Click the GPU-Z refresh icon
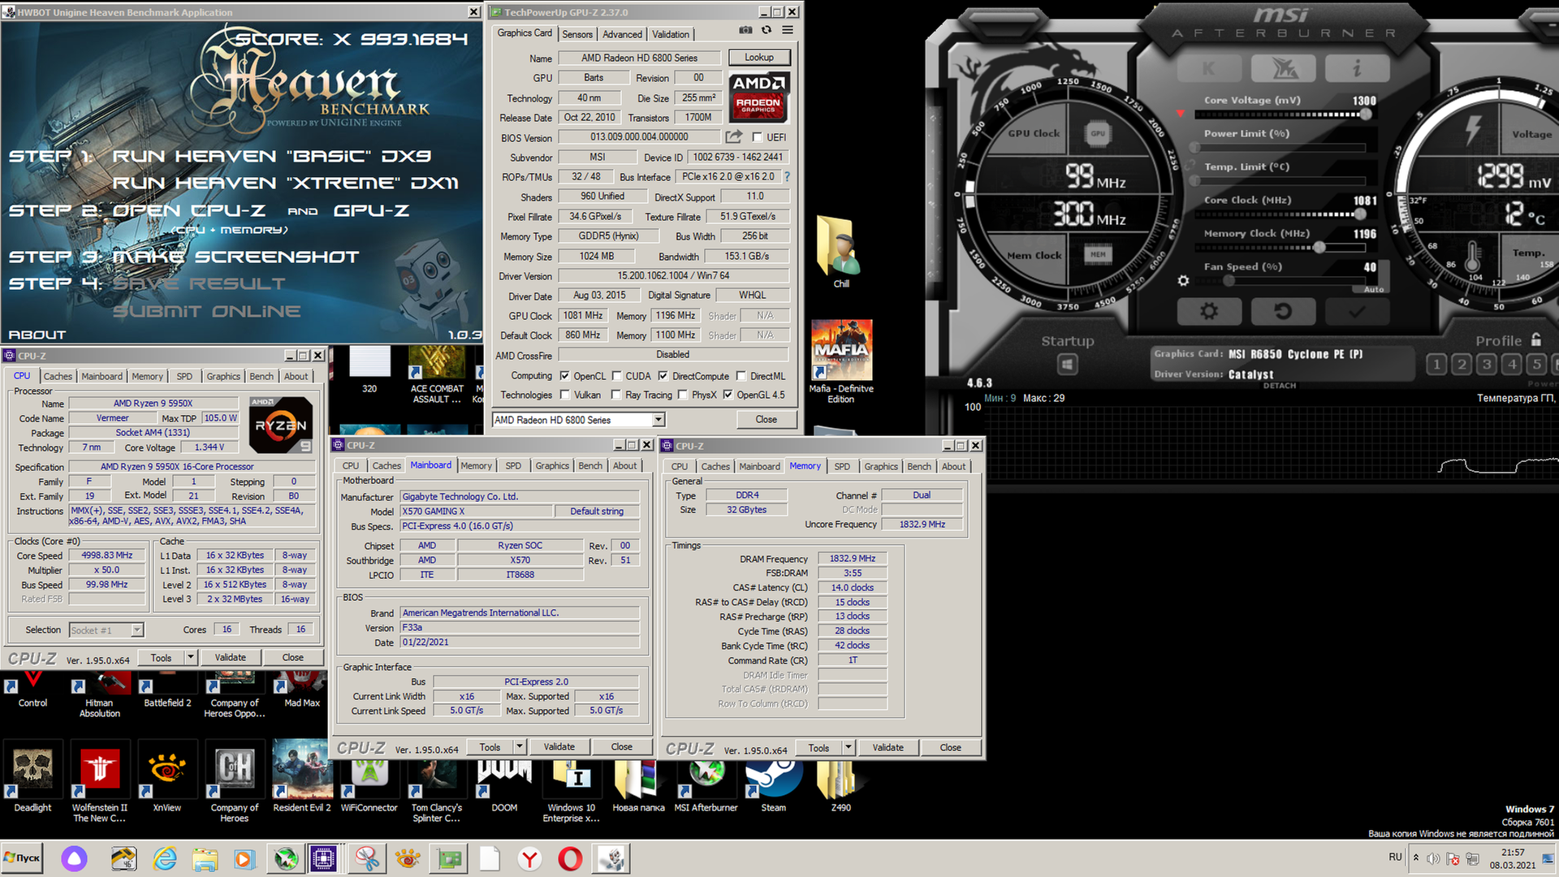 tap(767, 30)
